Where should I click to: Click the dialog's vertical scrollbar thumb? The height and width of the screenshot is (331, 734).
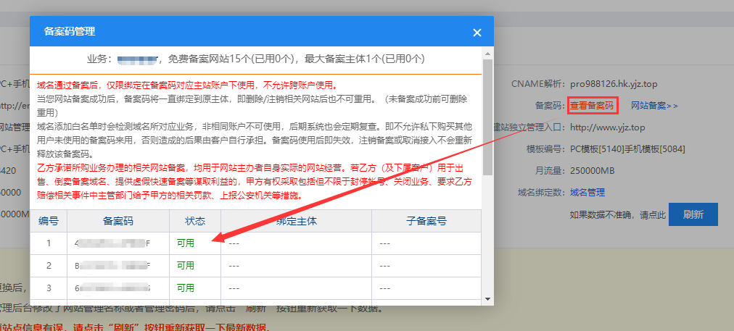click(487, 116)
